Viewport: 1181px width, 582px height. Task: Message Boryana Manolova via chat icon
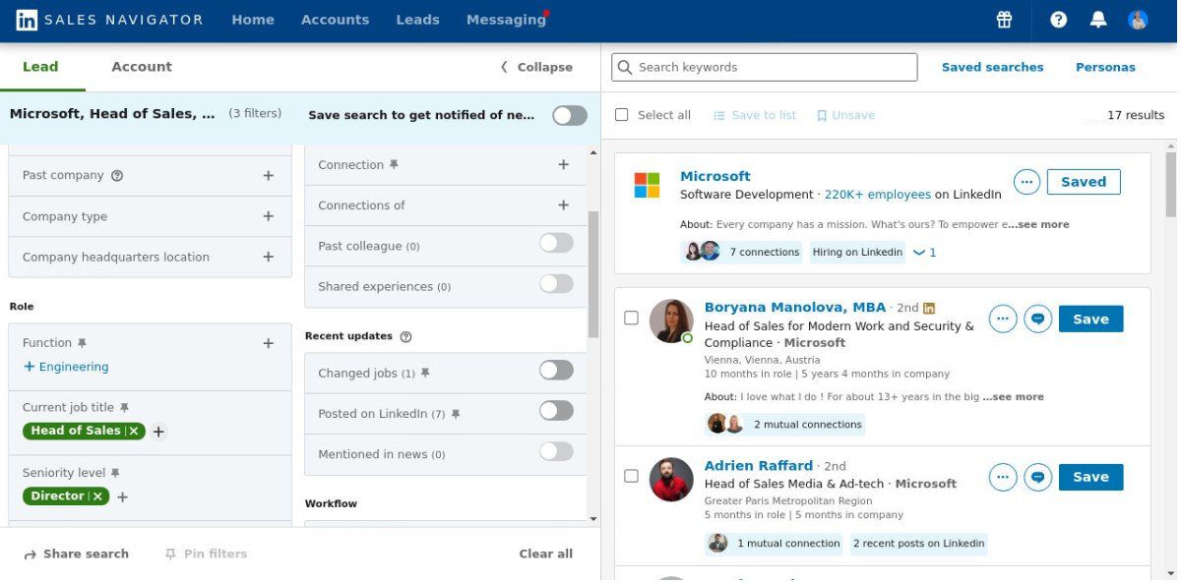[1038, 319]
